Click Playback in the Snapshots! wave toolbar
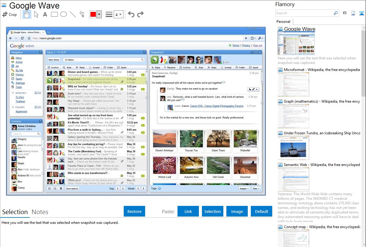This screenshot has width=366, height=247. [x=170, y=68]
